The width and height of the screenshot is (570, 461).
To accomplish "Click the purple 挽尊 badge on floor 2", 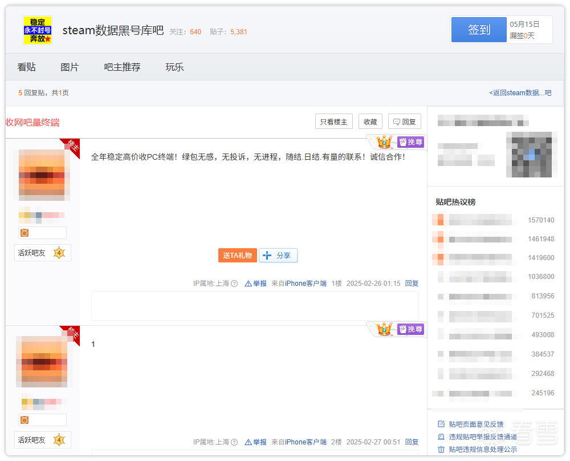I will tap(411, 329).
